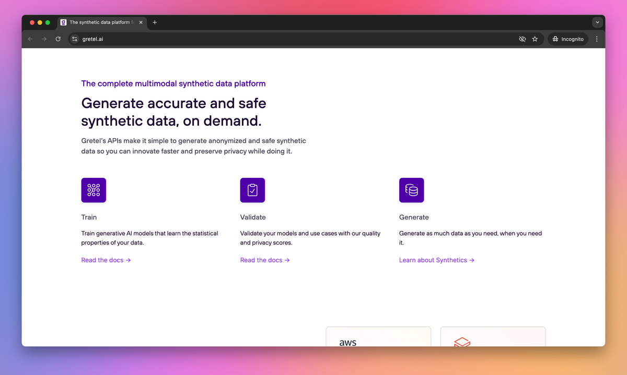Click the tracking protection eye icon
The width and height of the screenshot is (627, 375).
522,39
